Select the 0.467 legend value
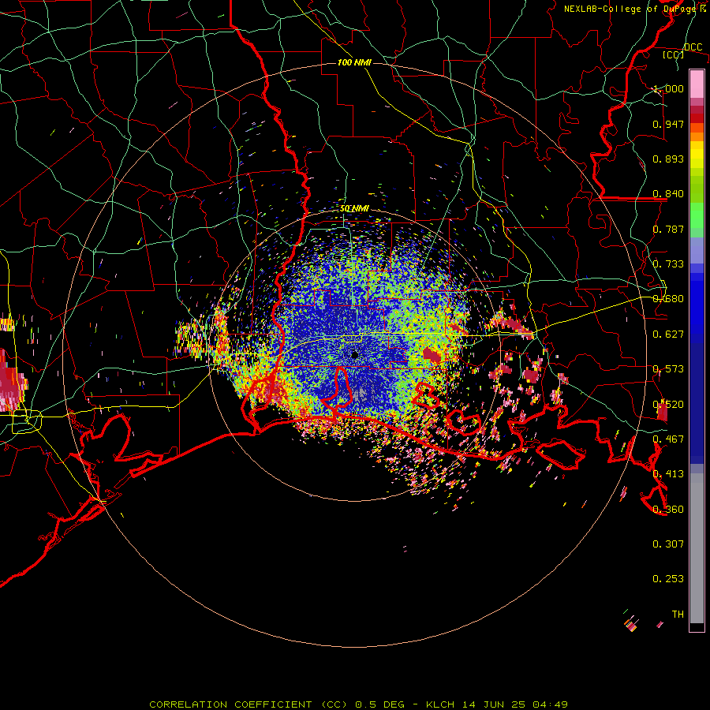 coord(668,439)
